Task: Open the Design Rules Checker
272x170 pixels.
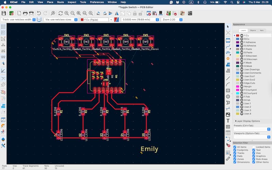Action: [175, 13]
